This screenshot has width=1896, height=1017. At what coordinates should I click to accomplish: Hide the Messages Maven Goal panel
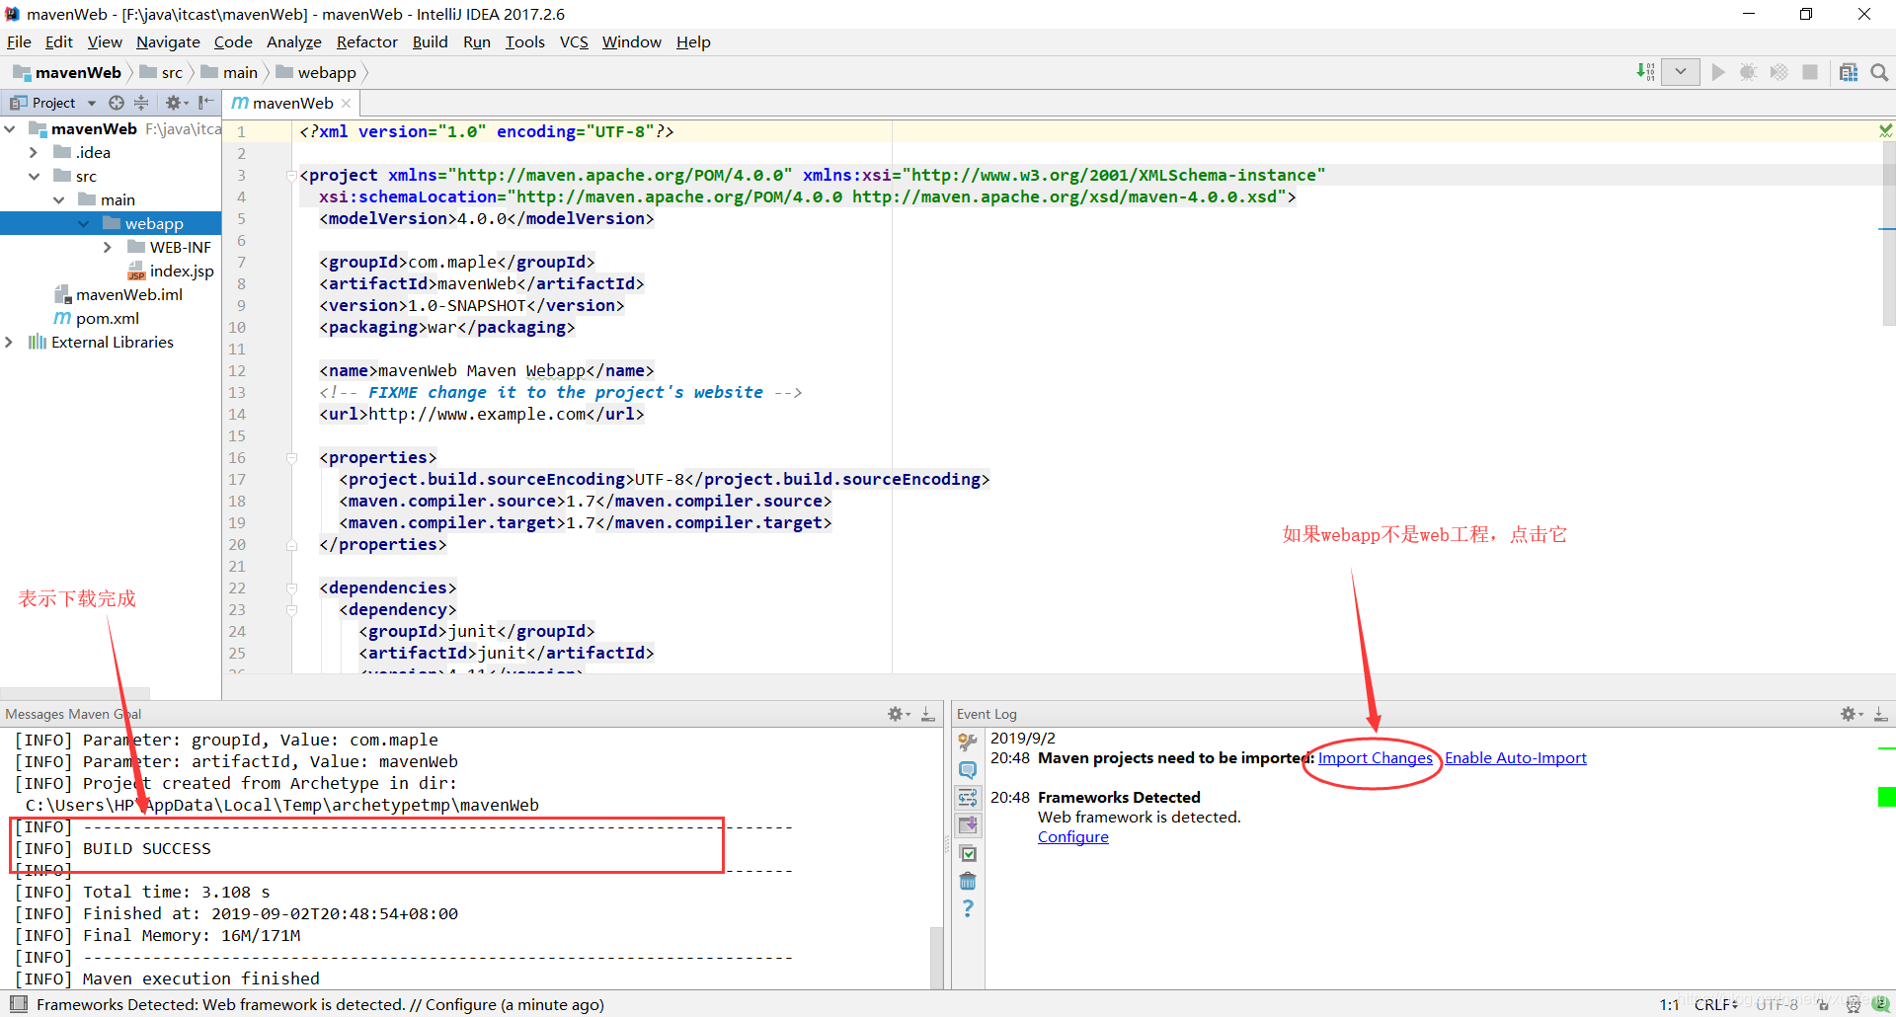[x=928, y=714]
